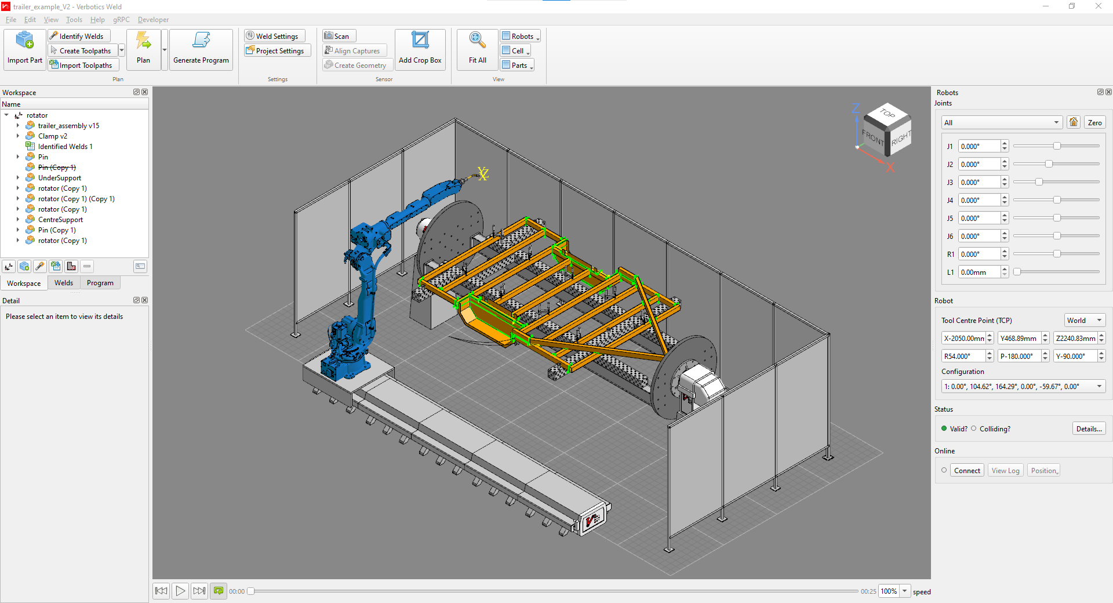Viewport: 1113px width, 603px height.
Task: Open the Parts view dropdown
Action: pos(517,65)
